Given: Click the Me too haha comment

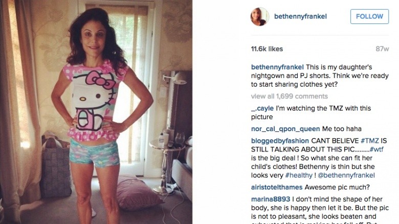Looking at the screenshot, I should pyautogui.click(x=342, y=129).
